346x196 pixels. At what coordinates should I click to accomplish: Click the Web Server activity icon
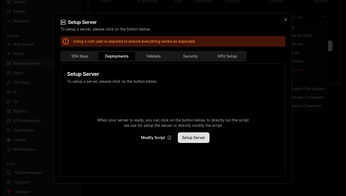[x=9, y=44]
